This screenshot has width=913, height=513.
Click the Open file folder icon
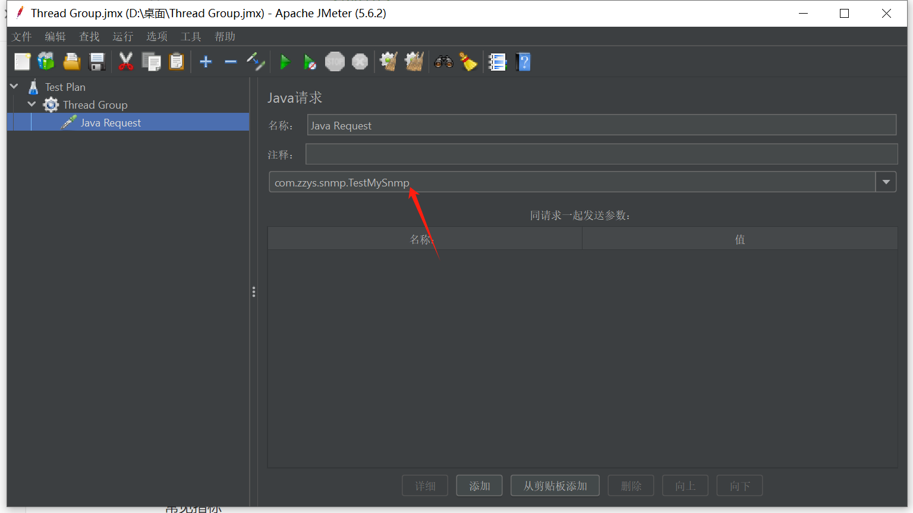[71, 62]
